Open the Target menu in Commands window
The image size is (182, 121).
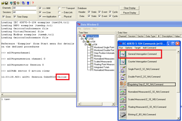pyautogui.click(x=138, y=47)
